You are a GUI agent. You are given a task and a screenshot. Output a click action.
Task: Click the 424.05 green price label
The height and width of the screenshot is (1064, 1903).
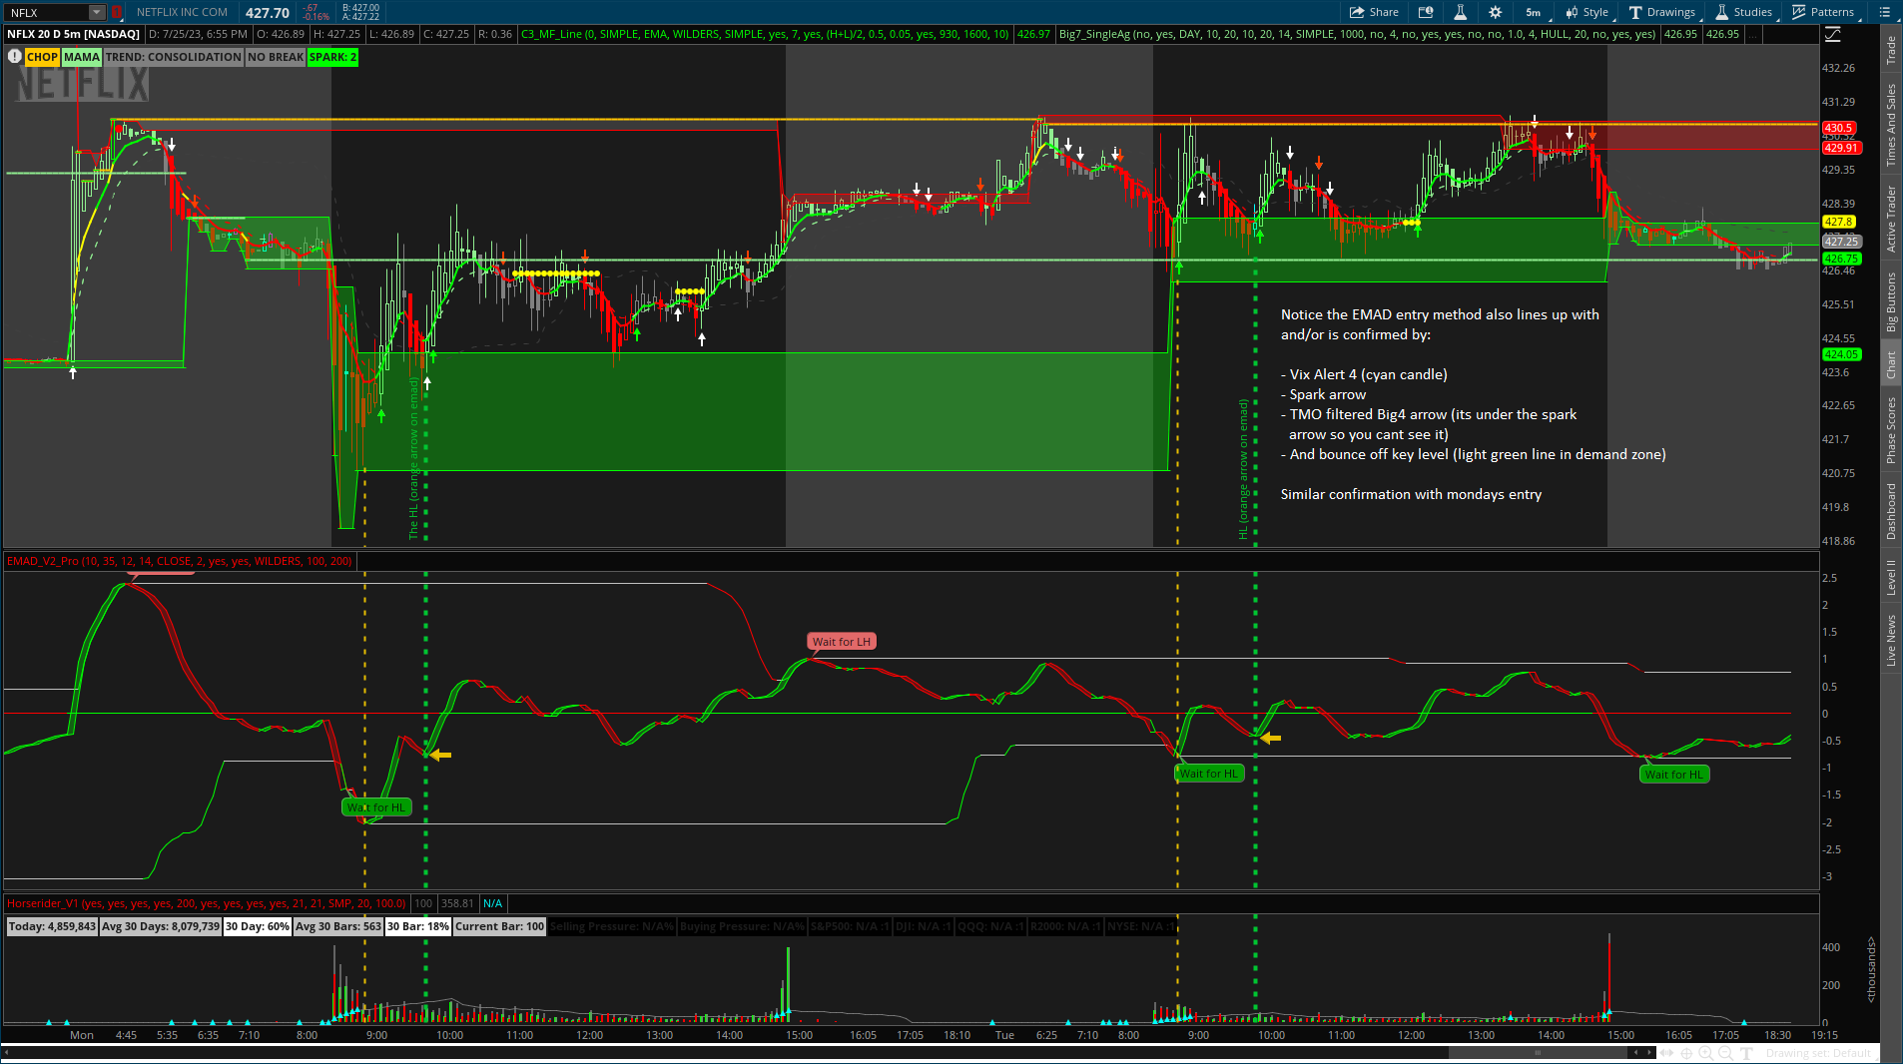tap(1842, 354)
